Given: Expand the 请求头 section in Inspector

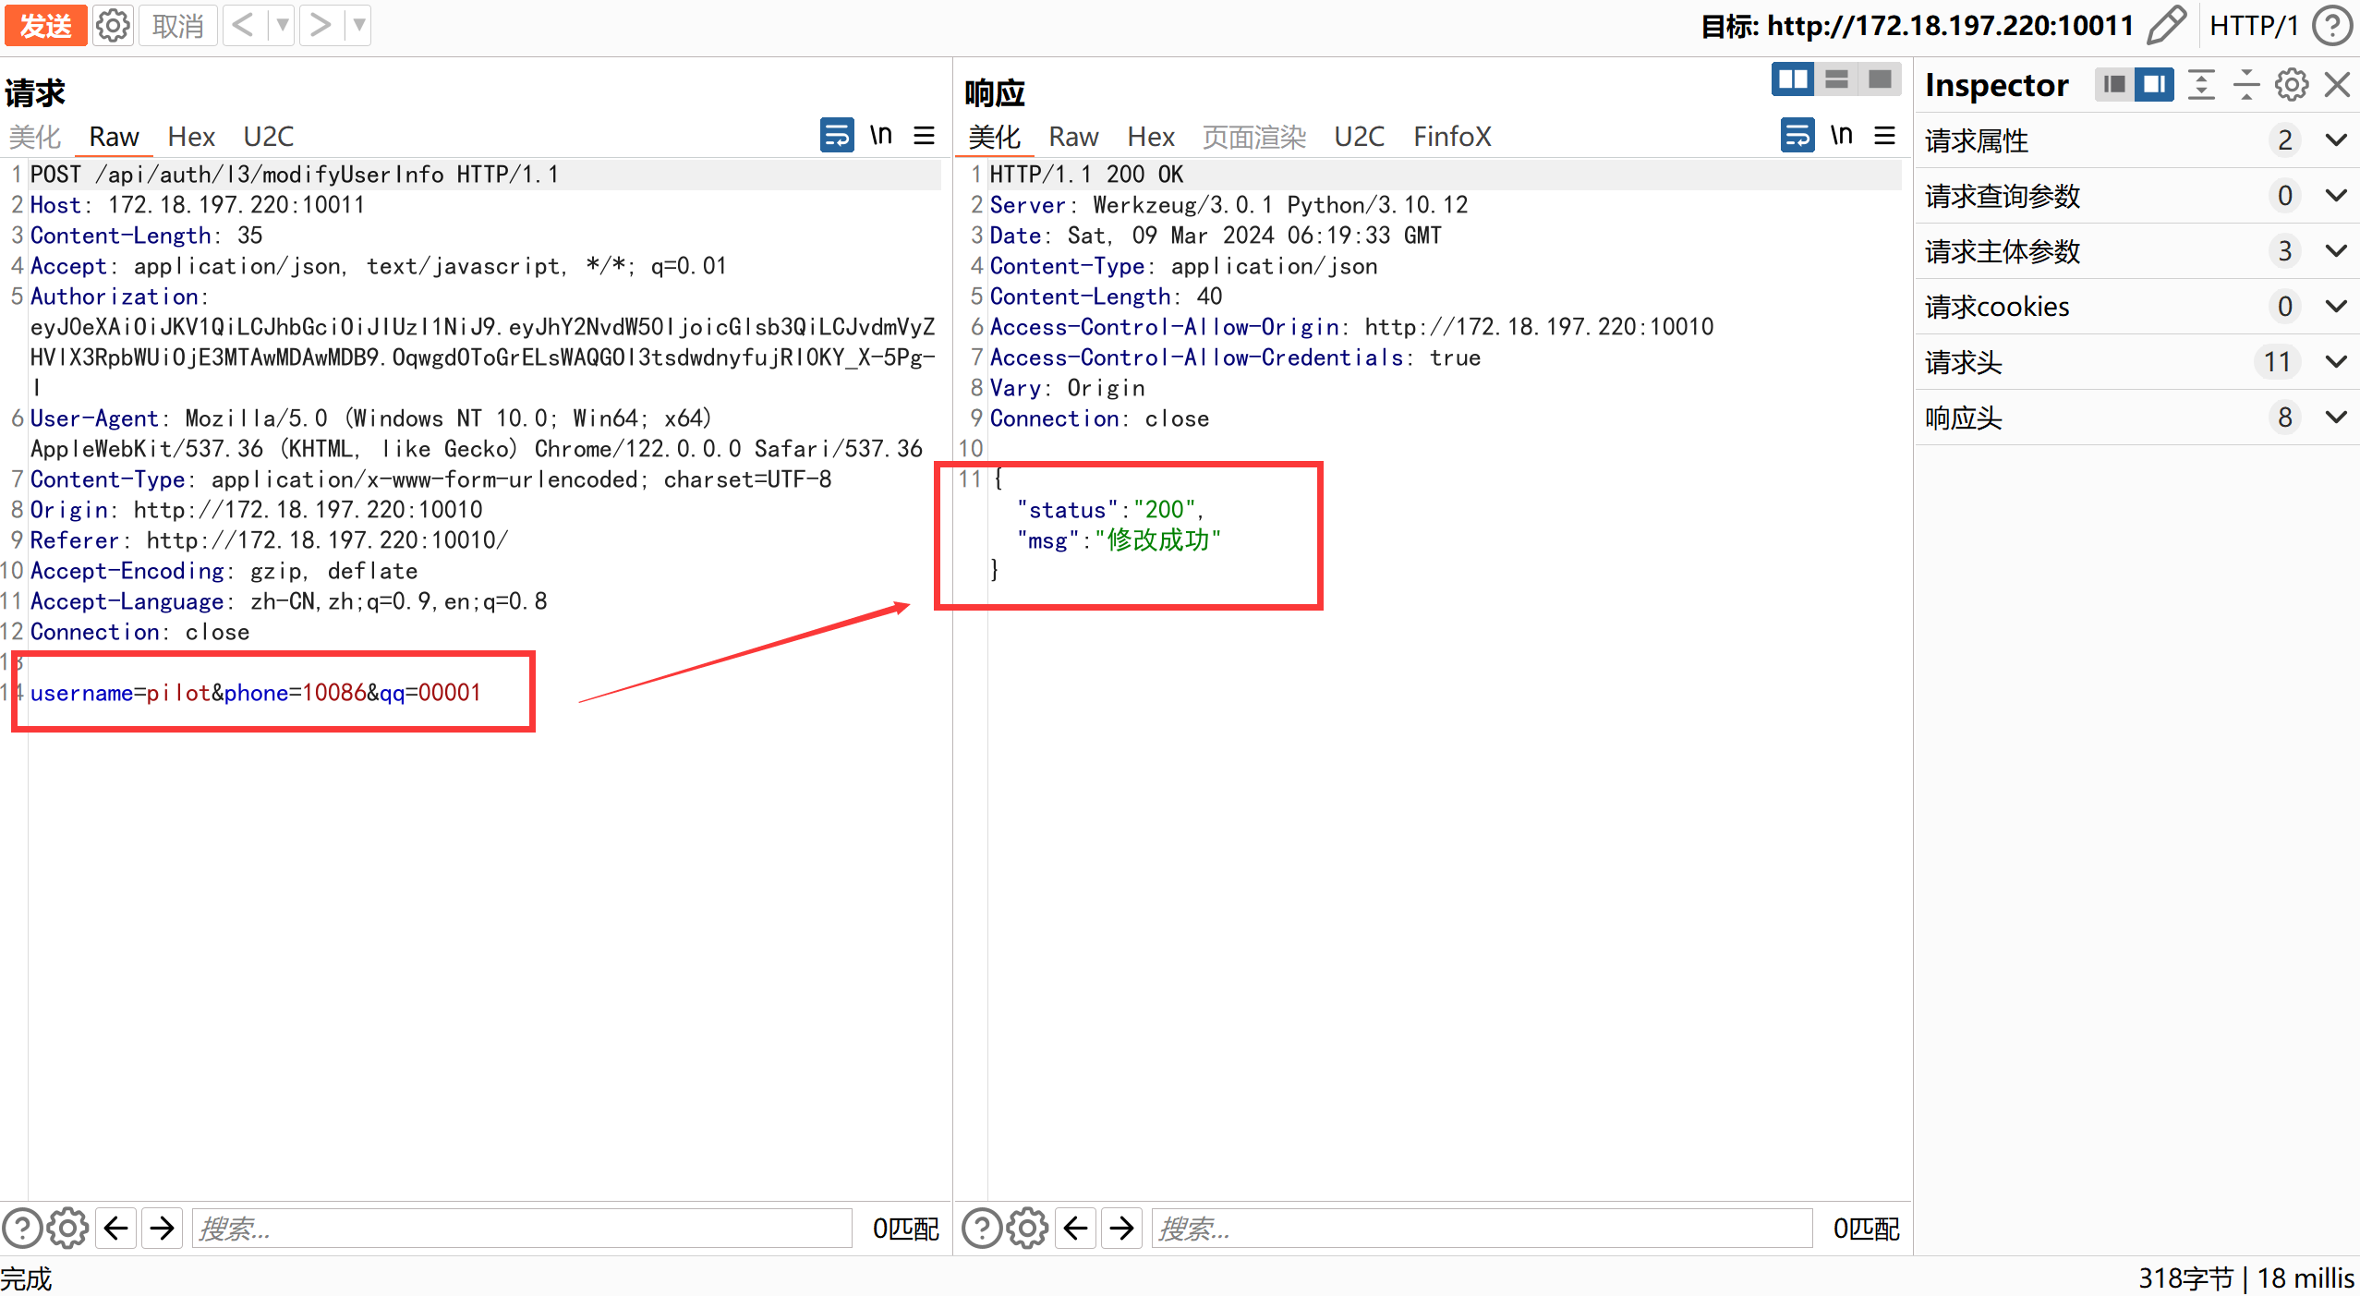Looking at the screenshot, I should click(2336, 362).
